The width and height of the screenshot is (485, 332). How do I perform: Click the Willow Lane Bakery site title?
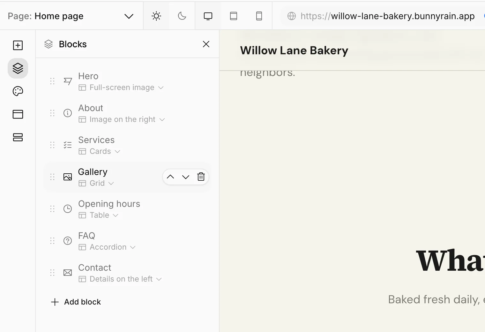(294, 50)
